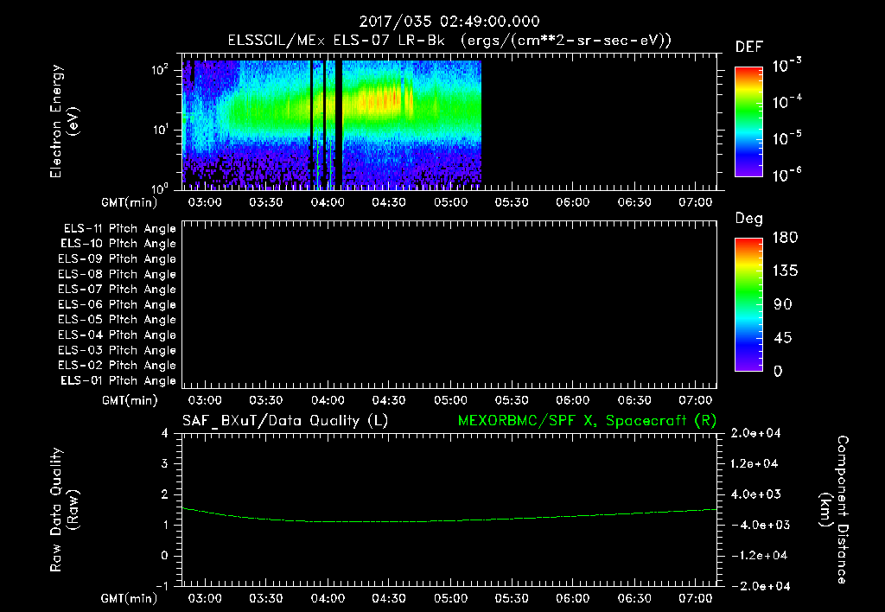885x612 pixels.
Task: Click the Electron Energy (eV) axis label
Action: pyautogui.click(x=64, y=121)
